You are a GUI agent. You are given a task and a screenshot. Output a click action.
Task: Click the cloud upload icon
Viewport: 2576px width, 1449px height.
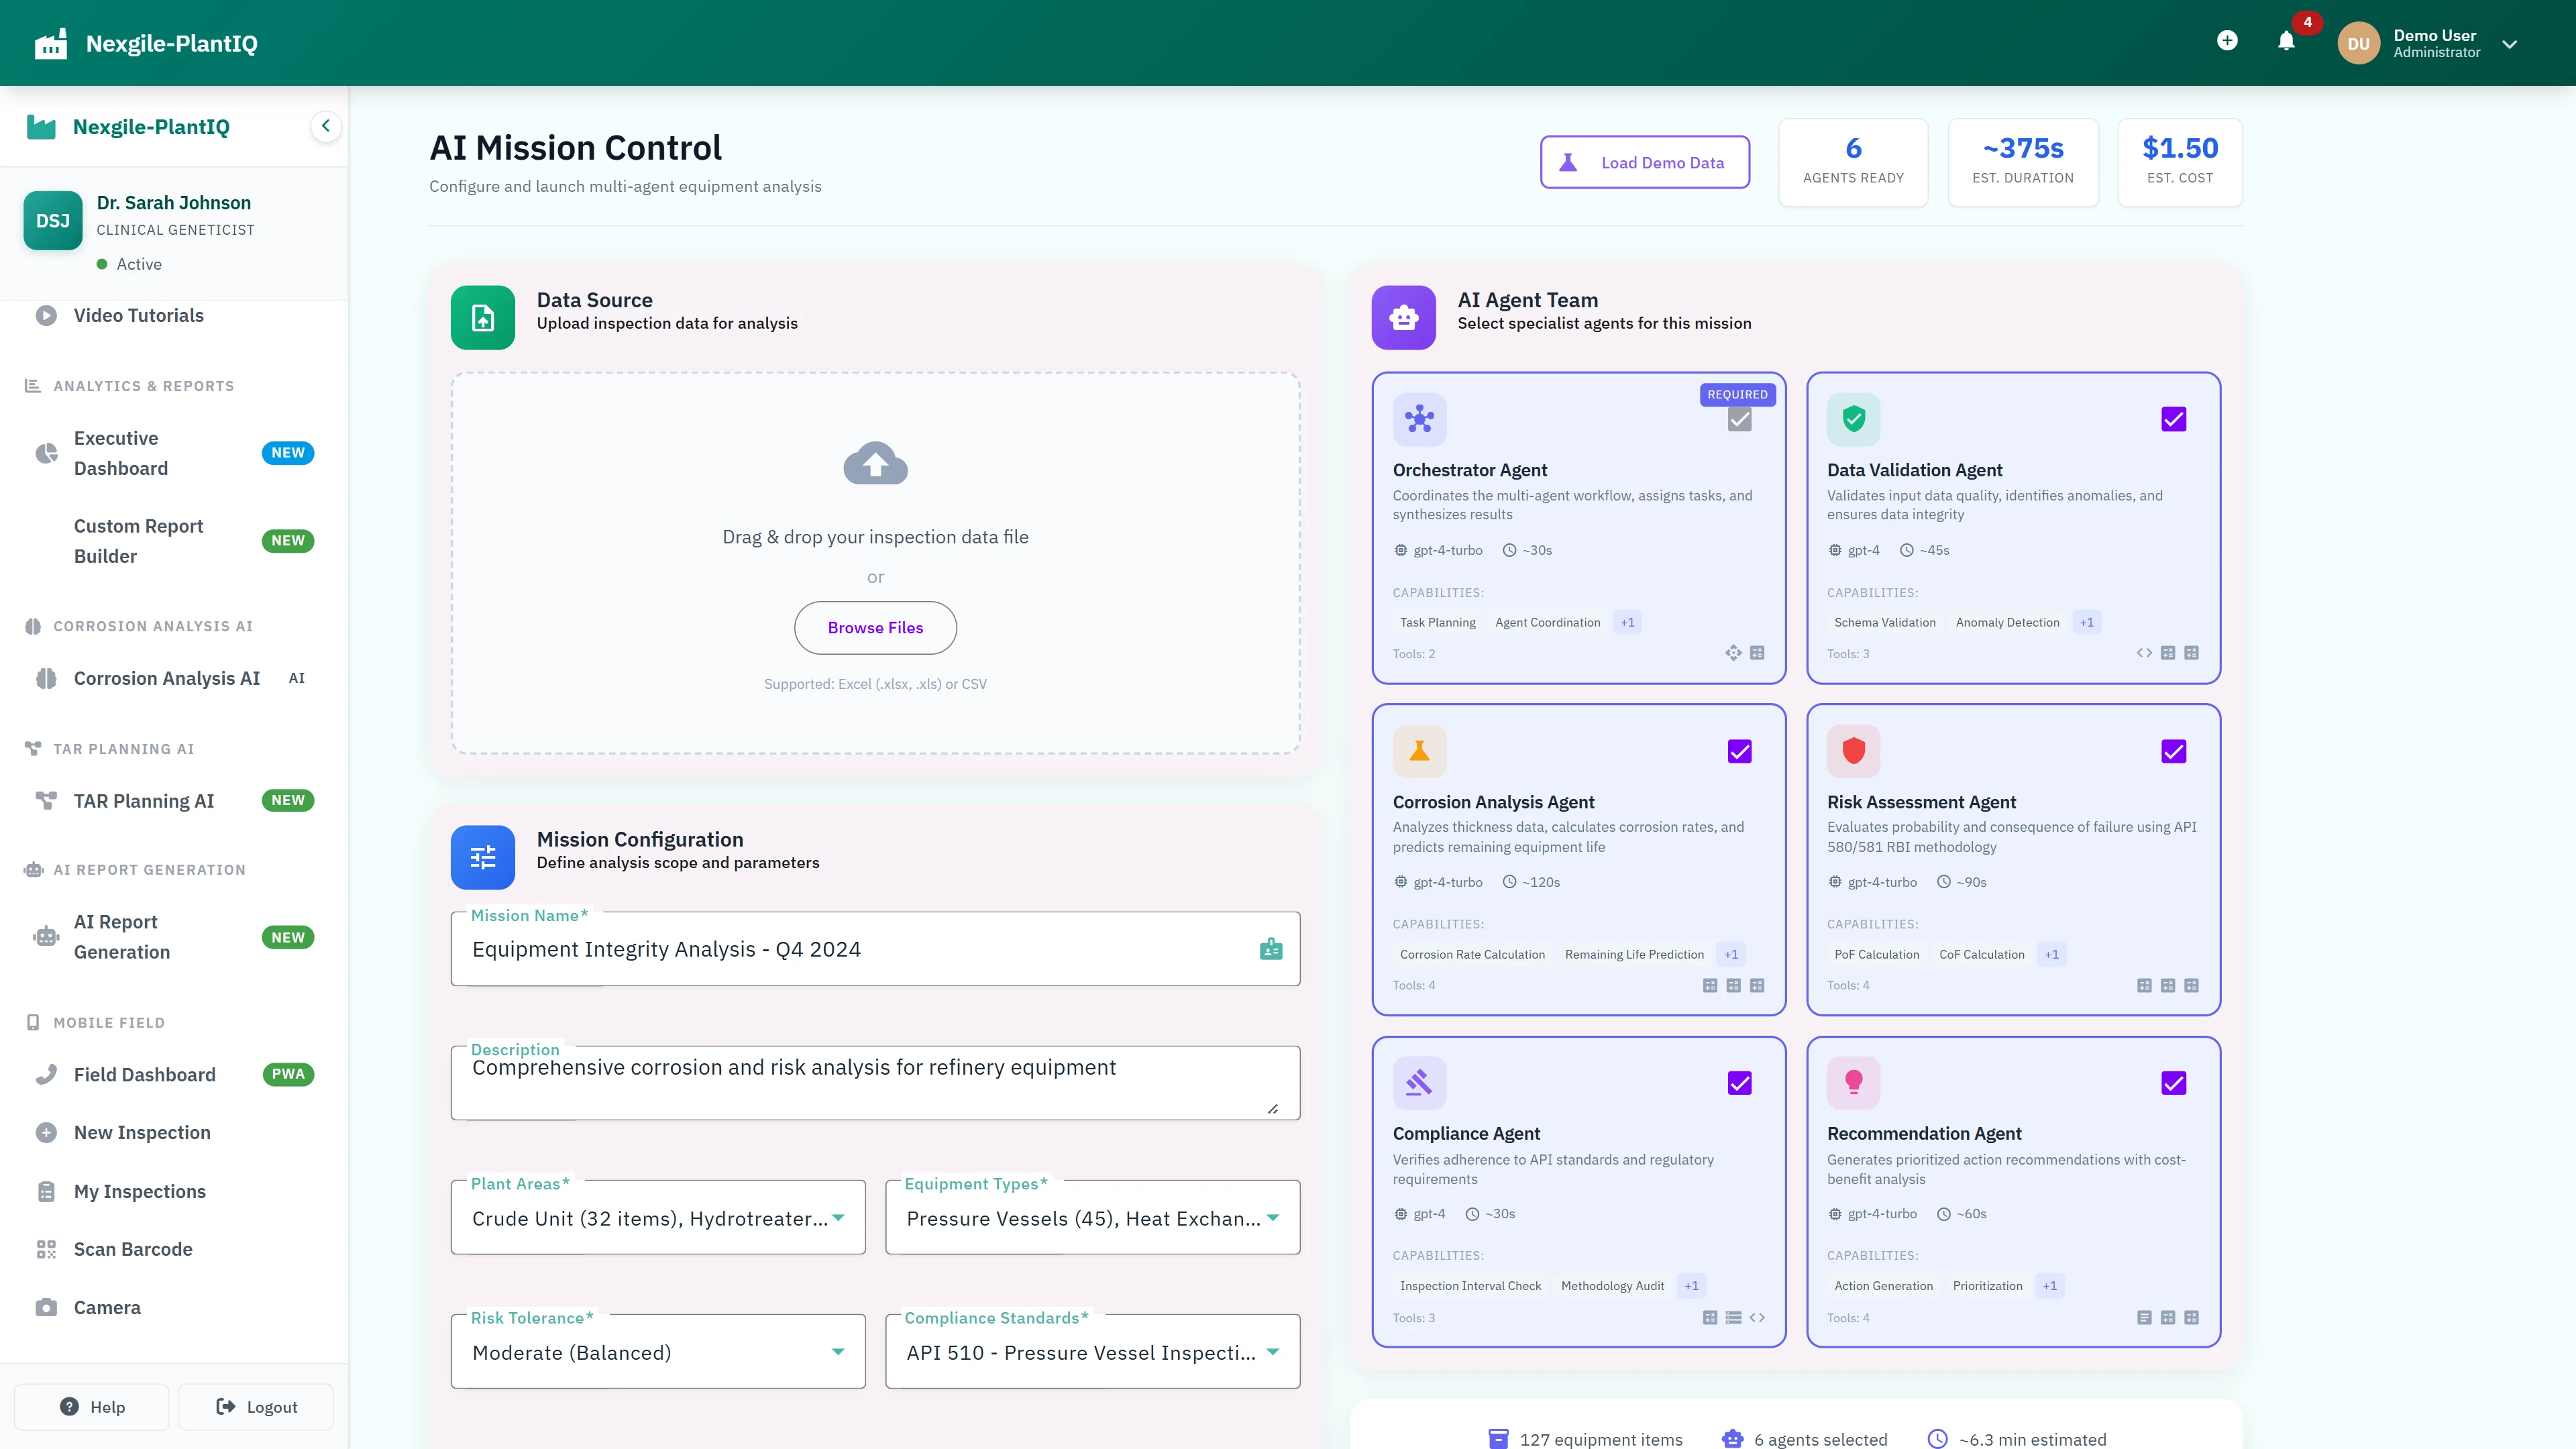pyautogui.click(x=875, y=463)
